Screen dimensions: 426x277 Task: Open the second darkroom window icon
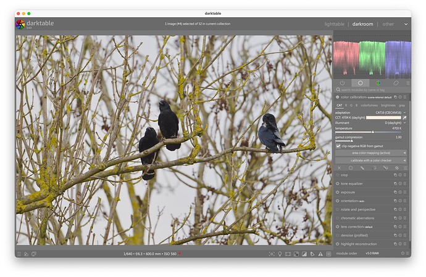click(34, 254)
